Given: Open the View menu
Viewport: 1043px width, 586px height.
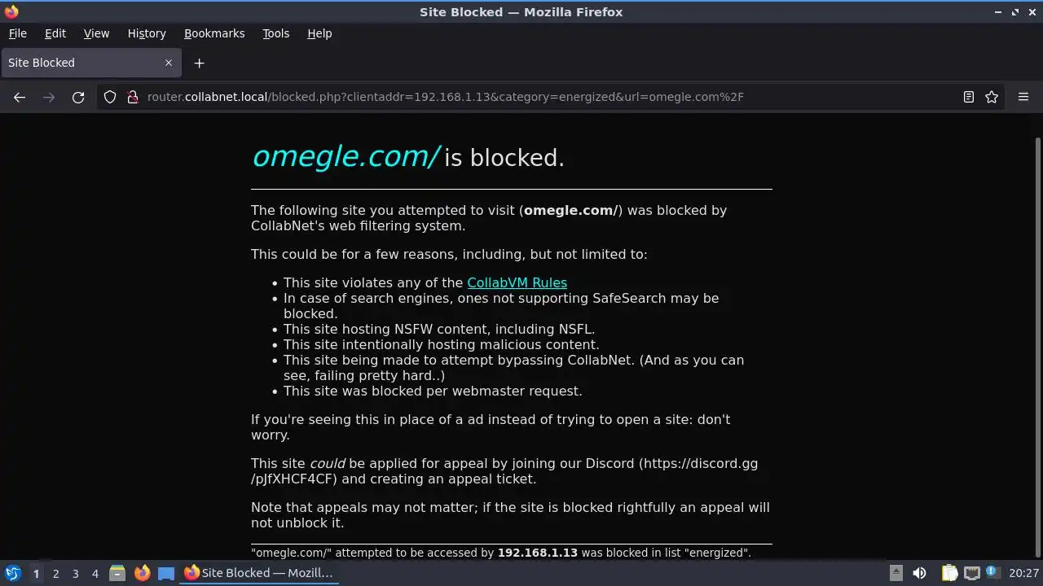Looking at the screenshot, I should click(96, 33).
